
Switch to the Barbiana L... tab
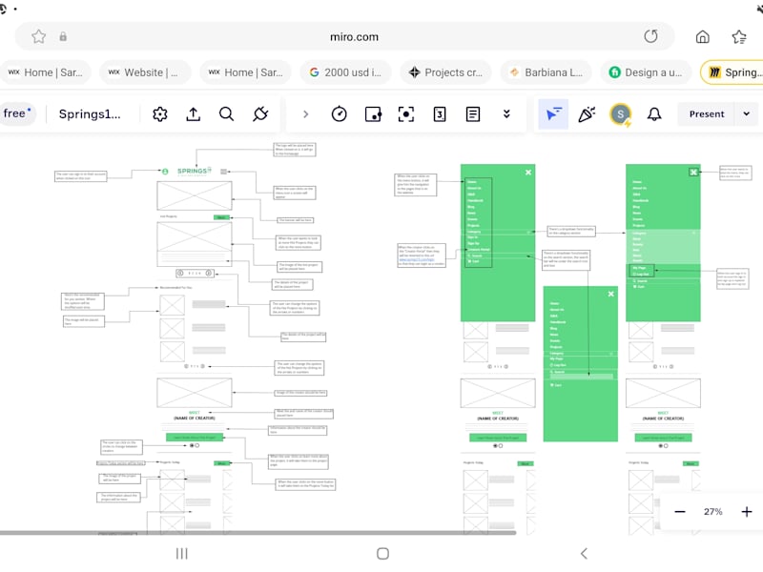(546, 72)
